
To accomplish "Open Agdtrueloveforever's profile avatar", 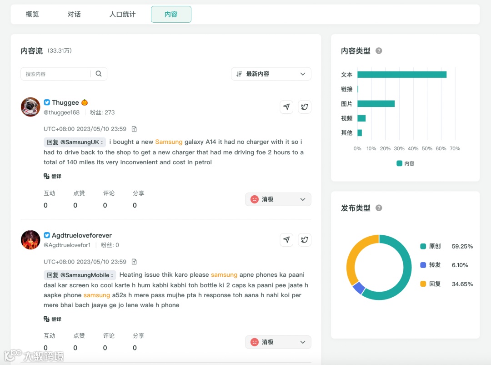I will pyautogui.click(x=30, y=240).
